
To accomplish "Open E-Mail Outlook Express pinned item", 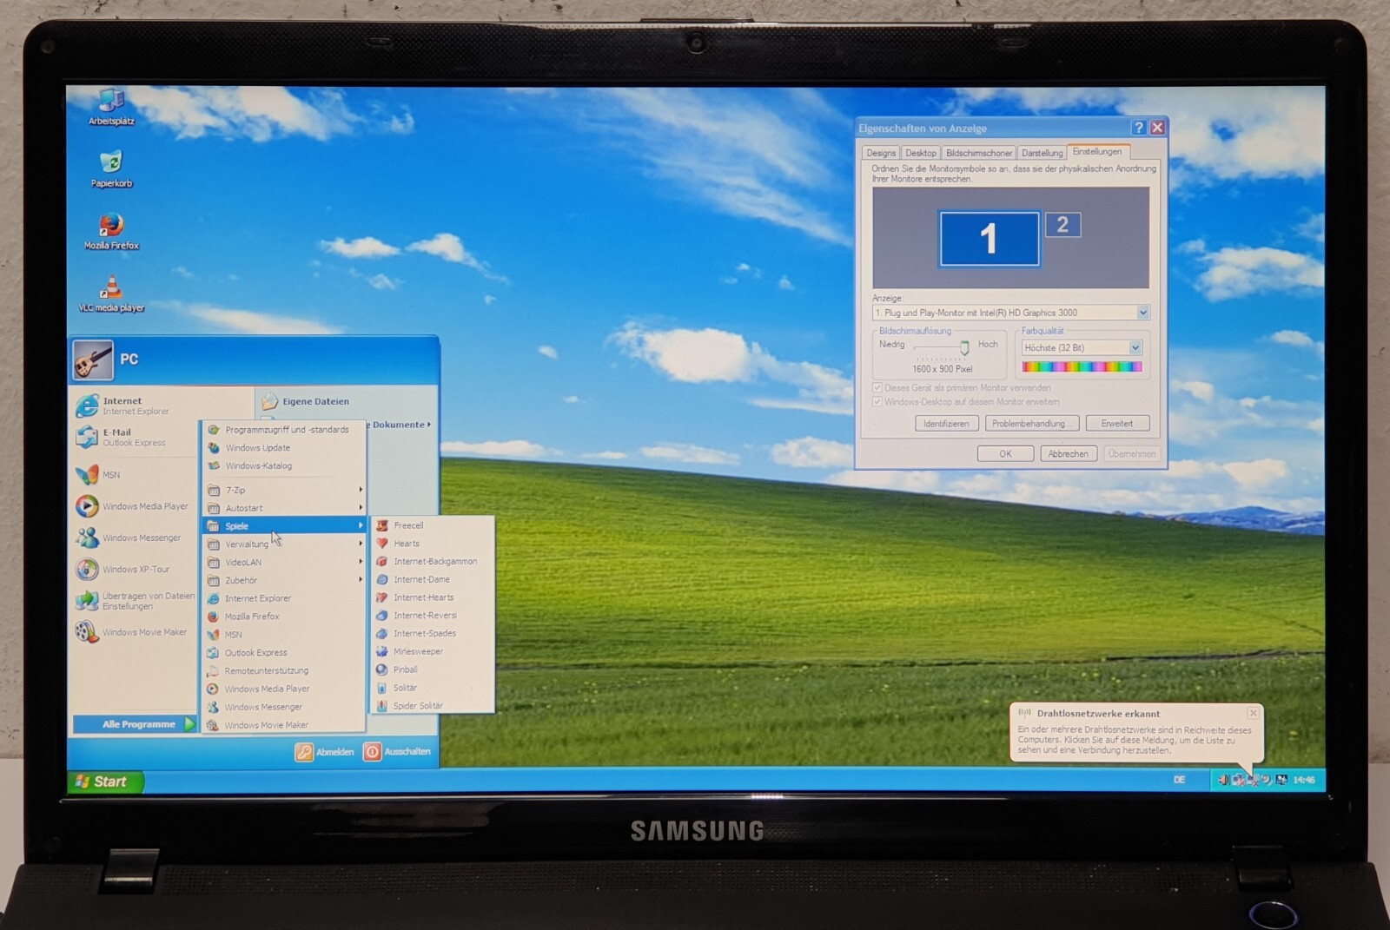I will 135,437.
